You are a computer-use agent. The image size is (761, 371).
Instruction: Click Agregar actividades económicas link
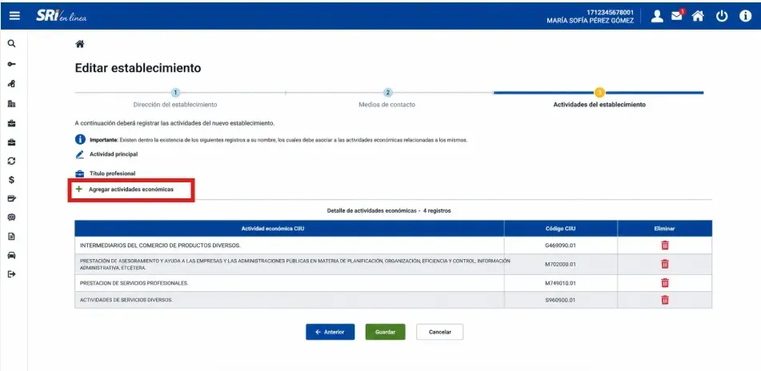pyautogui.click(x=131, y=189)
